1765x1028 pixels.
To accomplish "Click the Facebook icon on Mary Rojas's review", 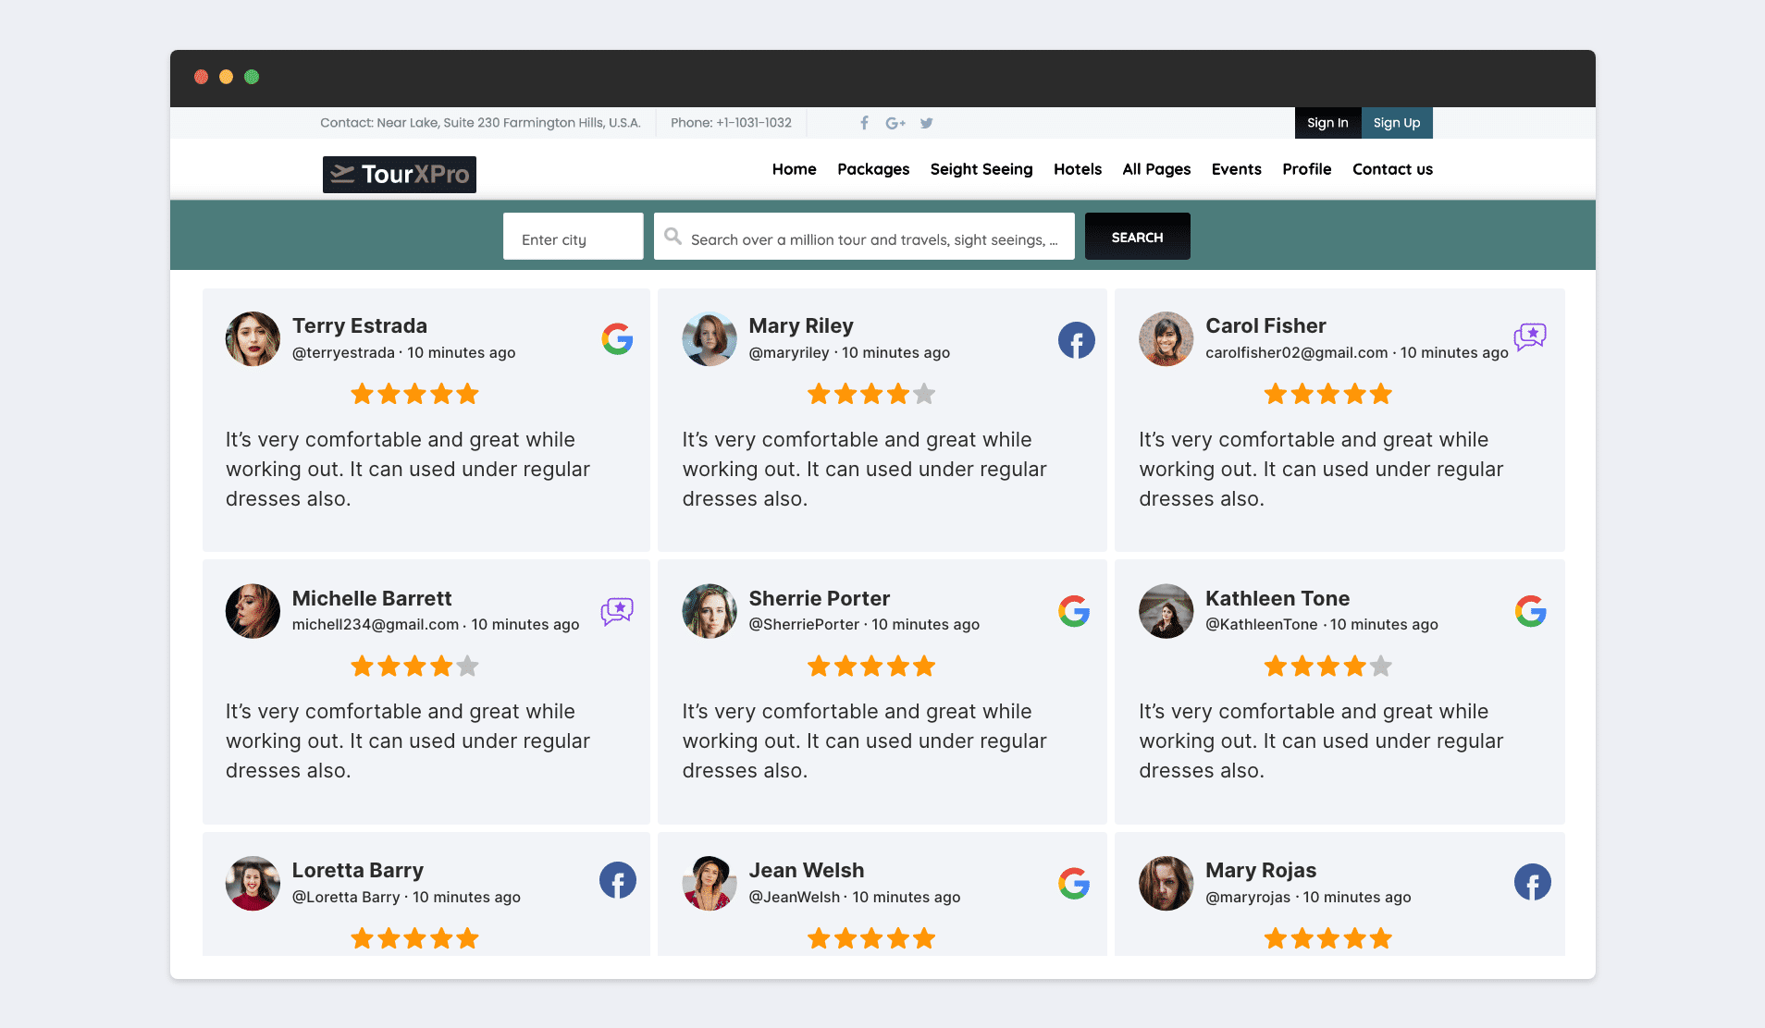I will 1532,882.
